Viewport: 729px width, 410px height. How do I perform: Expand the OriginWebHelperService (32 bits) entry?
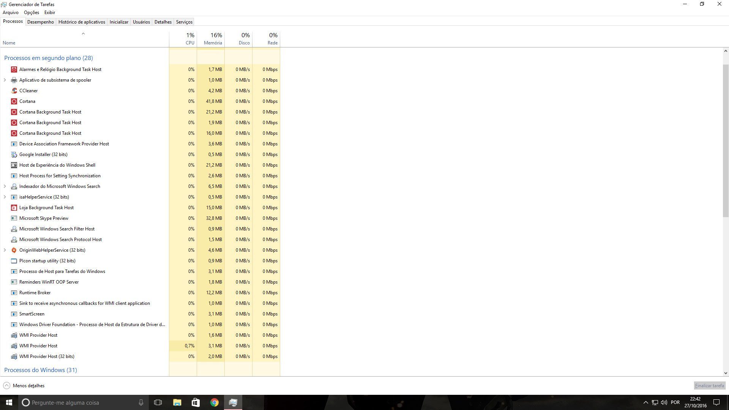(x=5, y=250)
